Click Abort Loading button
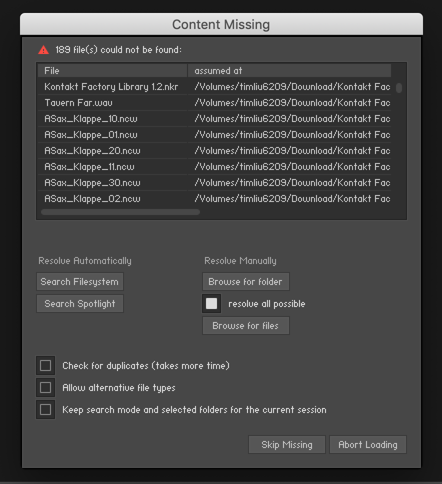Screen dimensions: 442x484 367,444
